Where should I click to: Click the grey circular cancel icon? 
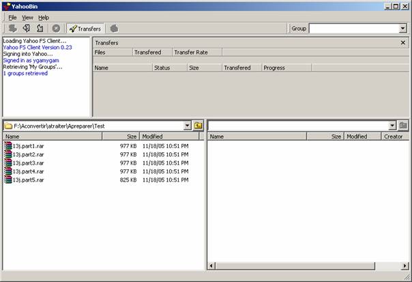tap(56, 29)
